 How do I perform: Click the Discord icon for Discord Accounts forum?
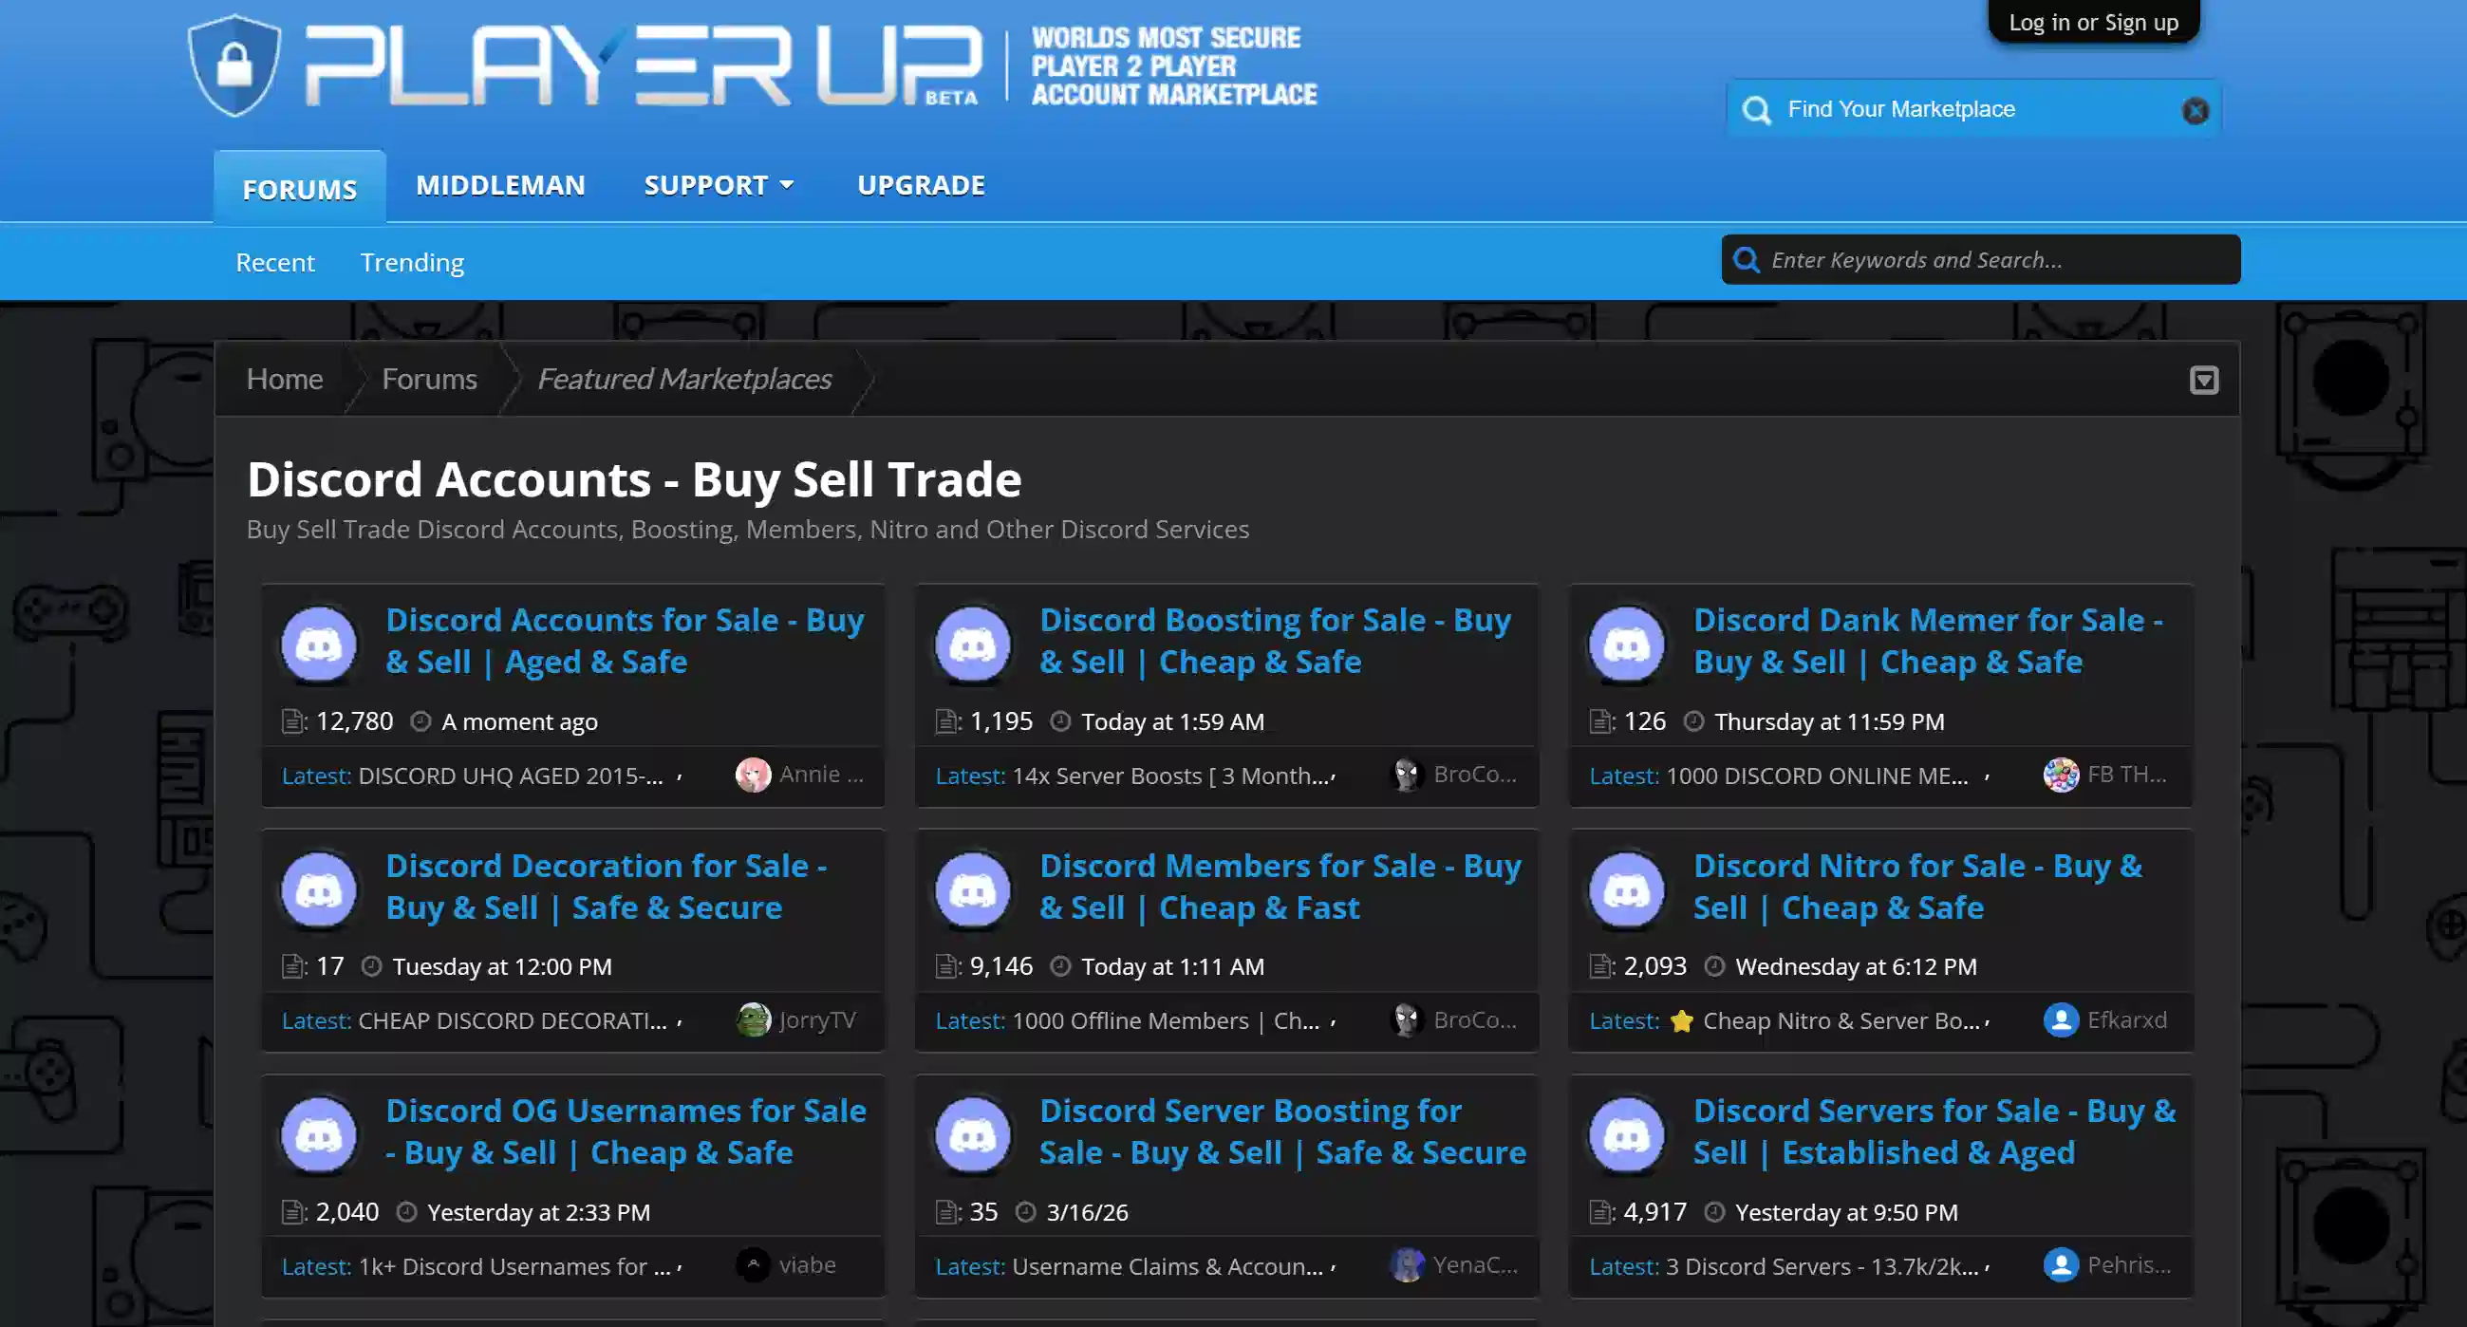[318, 644]
